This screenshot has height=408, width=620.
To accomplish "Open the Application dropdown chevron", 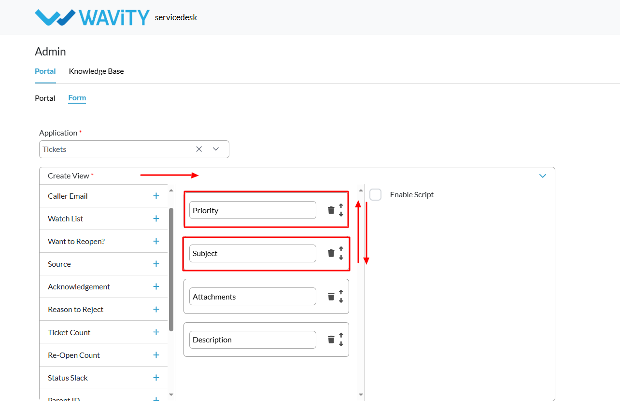I will pyautogui.click(x=216, y=149).
